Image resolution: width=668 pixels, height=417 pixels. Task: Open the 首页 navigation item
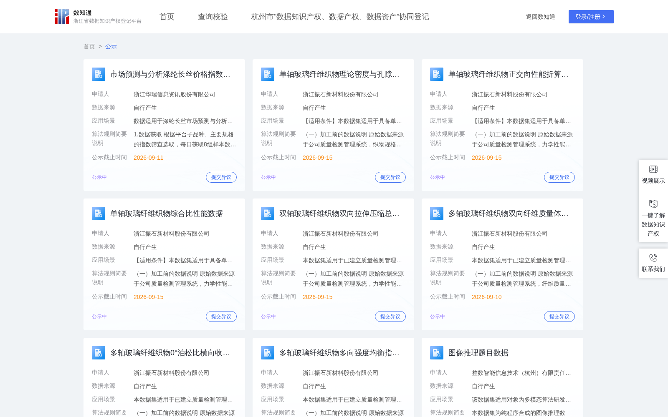(167, 17)
